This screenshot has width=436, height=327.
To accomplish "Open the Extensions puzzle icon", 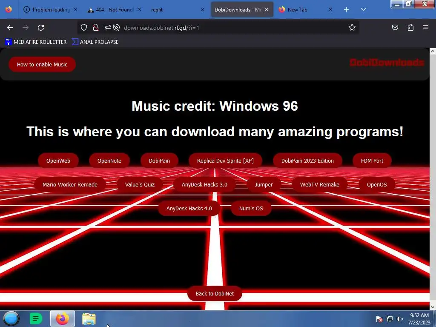I will 410,27.
